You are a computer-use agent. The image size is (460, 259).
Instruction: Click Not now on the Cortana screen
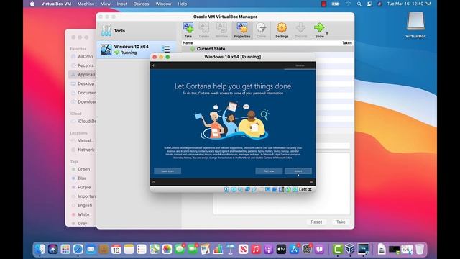(269, 171)
